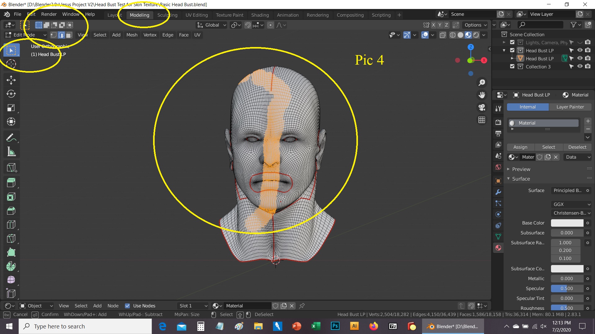Click the Assign material button

pyautogui.click(x=520, y=147)
